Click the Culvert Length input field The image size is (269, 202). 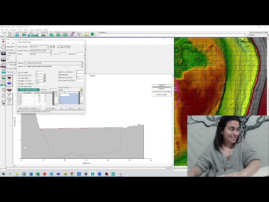pos(39,72)
